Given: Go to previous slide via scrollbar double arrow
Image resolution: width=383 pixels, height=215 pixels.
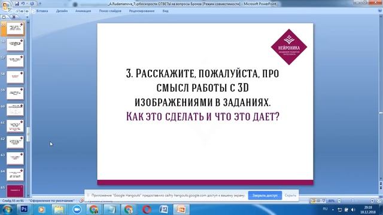Looking at the screenshot, I should click(381, 183).
